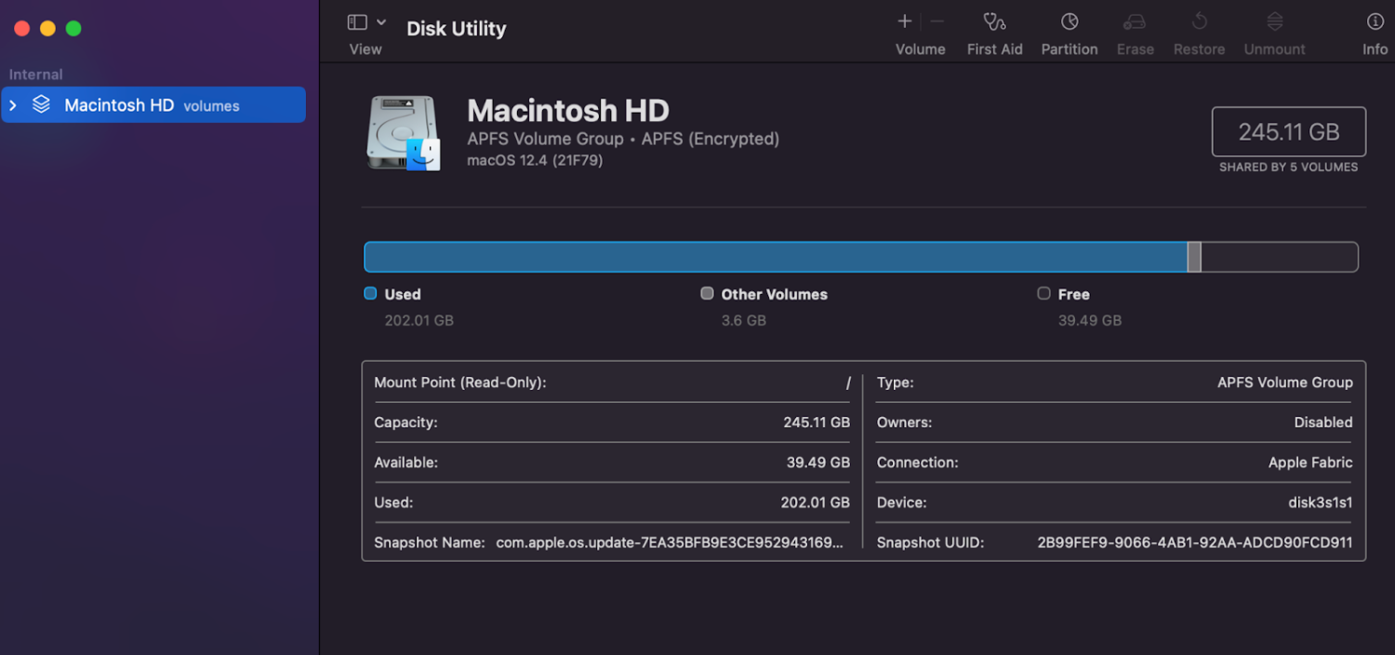Click the Restore toolbar icon
Viewport: 1395px width, 655px height.
tap(1199, 22)
